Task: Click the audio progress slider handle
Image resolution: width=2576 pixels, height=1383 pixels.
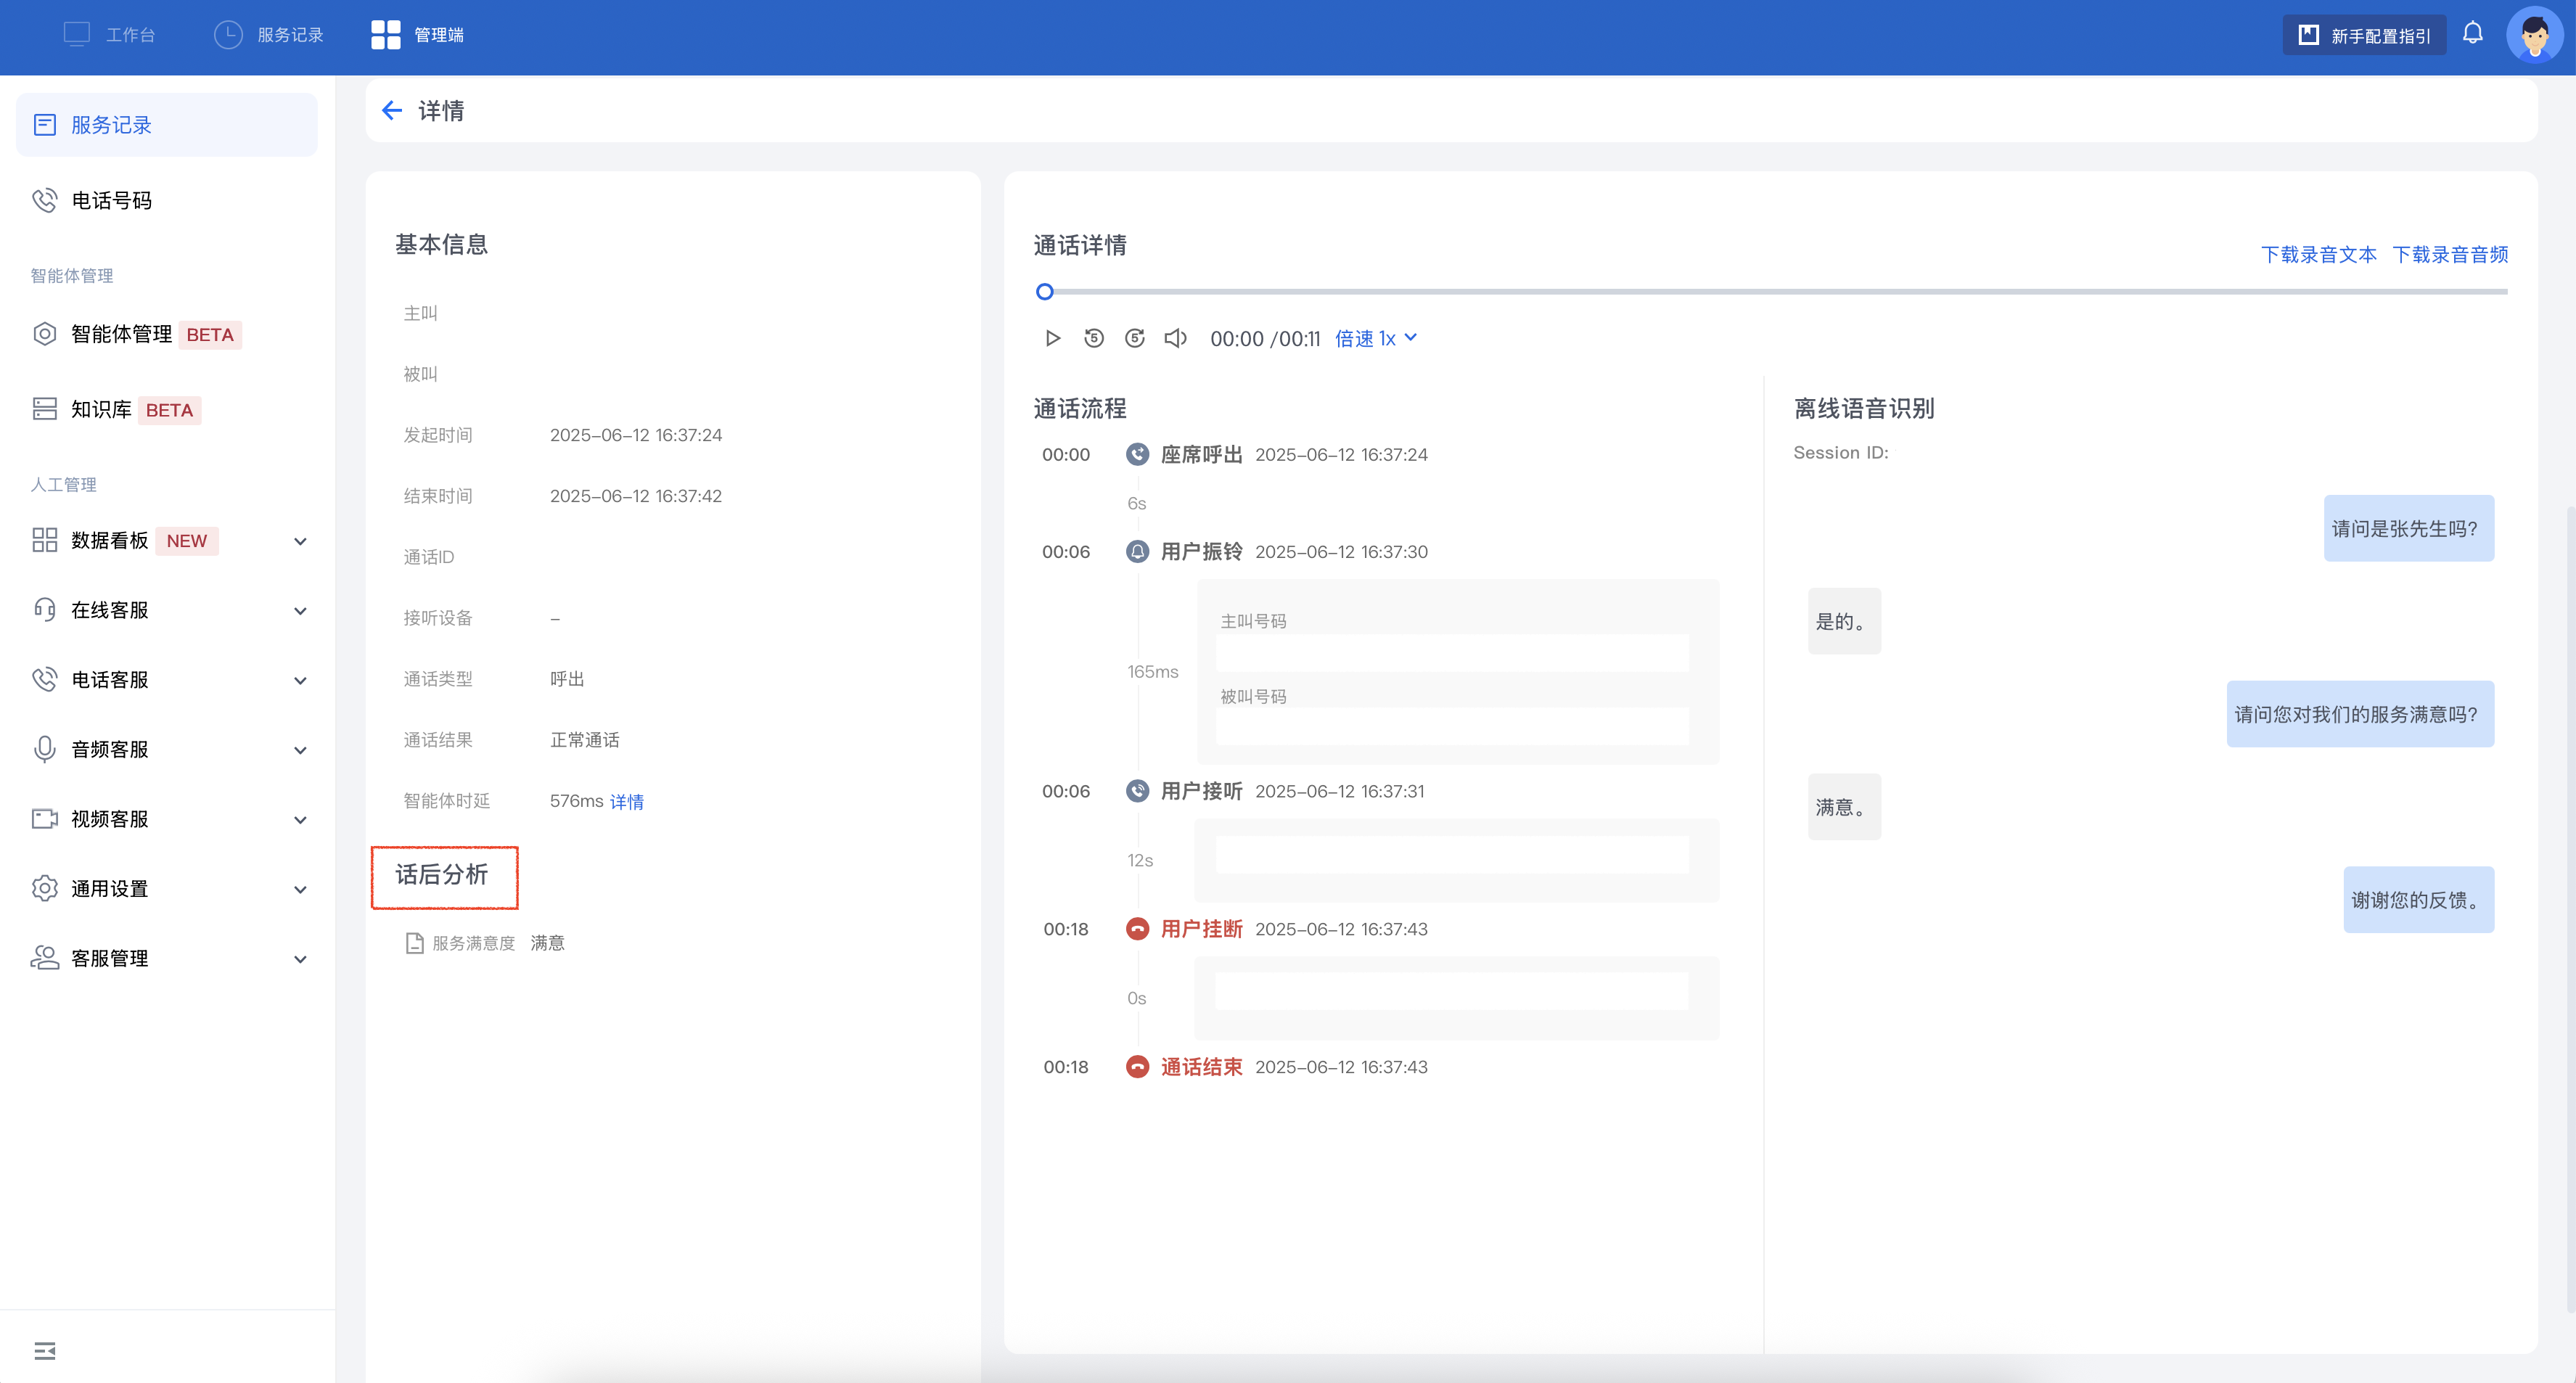Action: [x=1044, y=292]
